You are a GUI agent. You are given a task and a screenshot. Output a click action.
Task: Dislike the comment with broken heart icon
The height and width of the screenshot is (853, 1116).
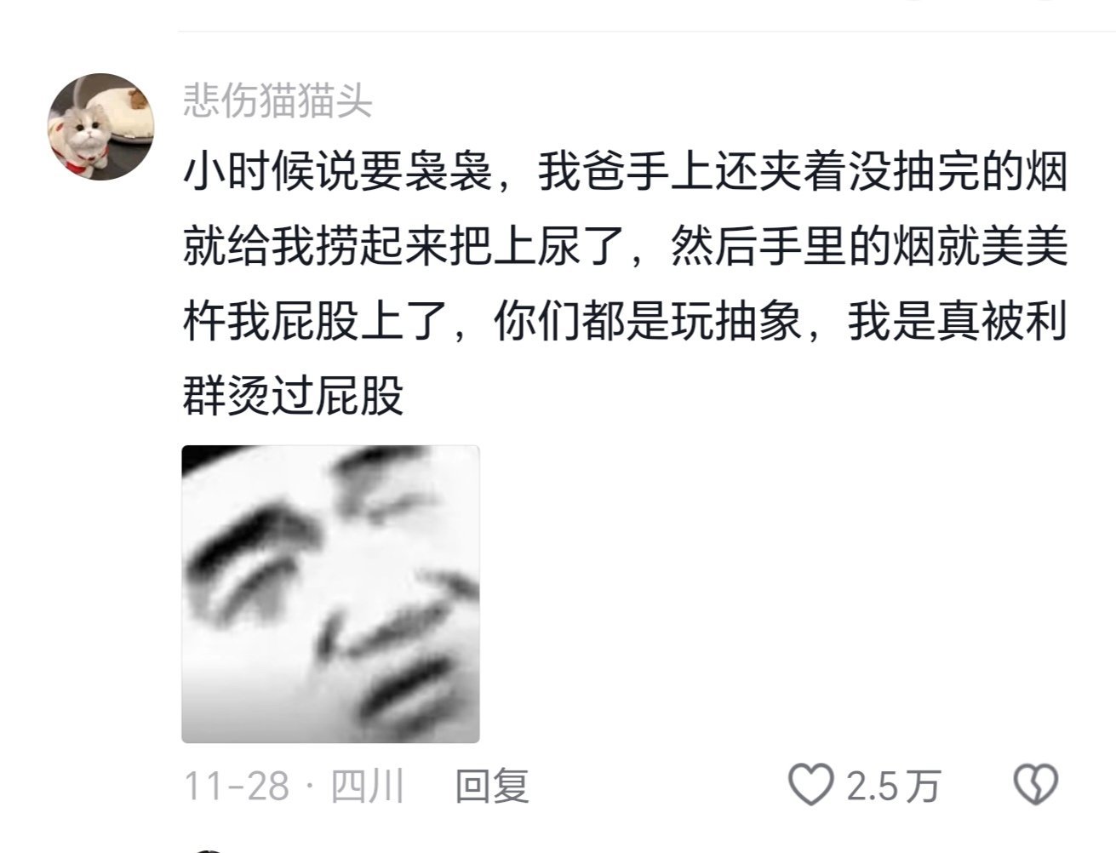point(1036,784)
